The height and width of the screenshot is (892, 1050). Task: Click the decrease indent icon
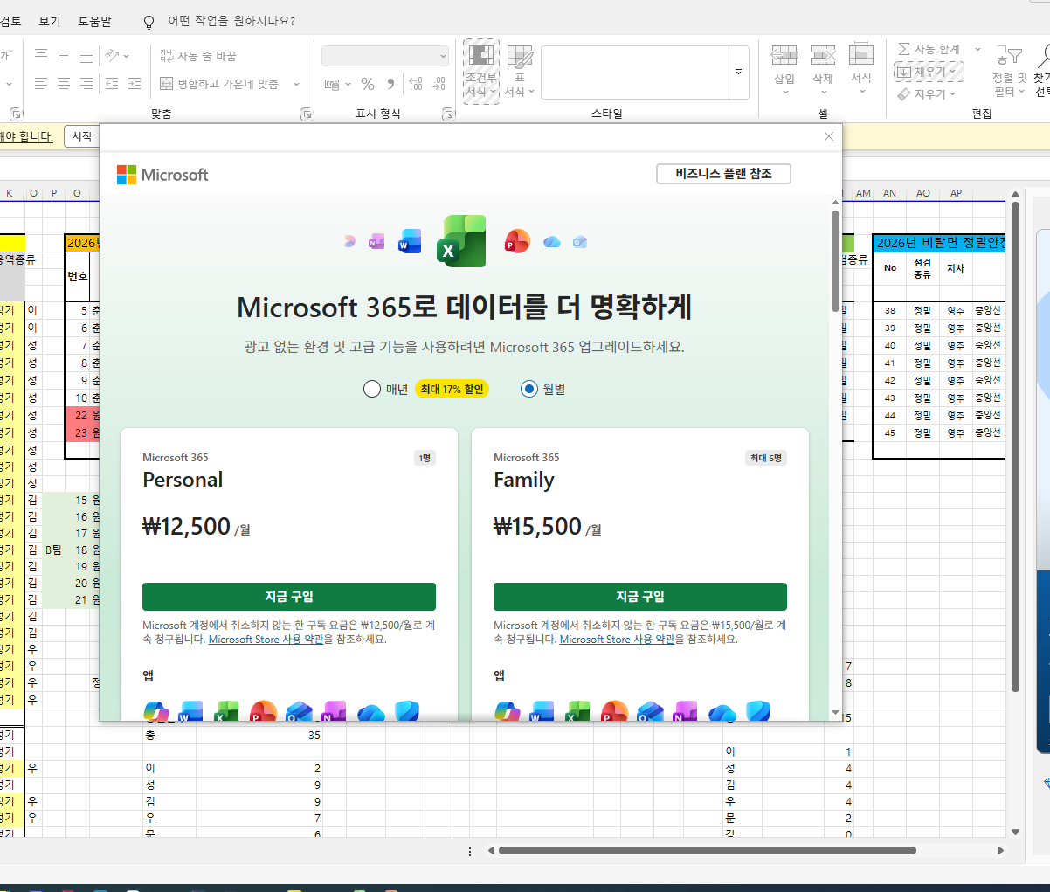112,84
